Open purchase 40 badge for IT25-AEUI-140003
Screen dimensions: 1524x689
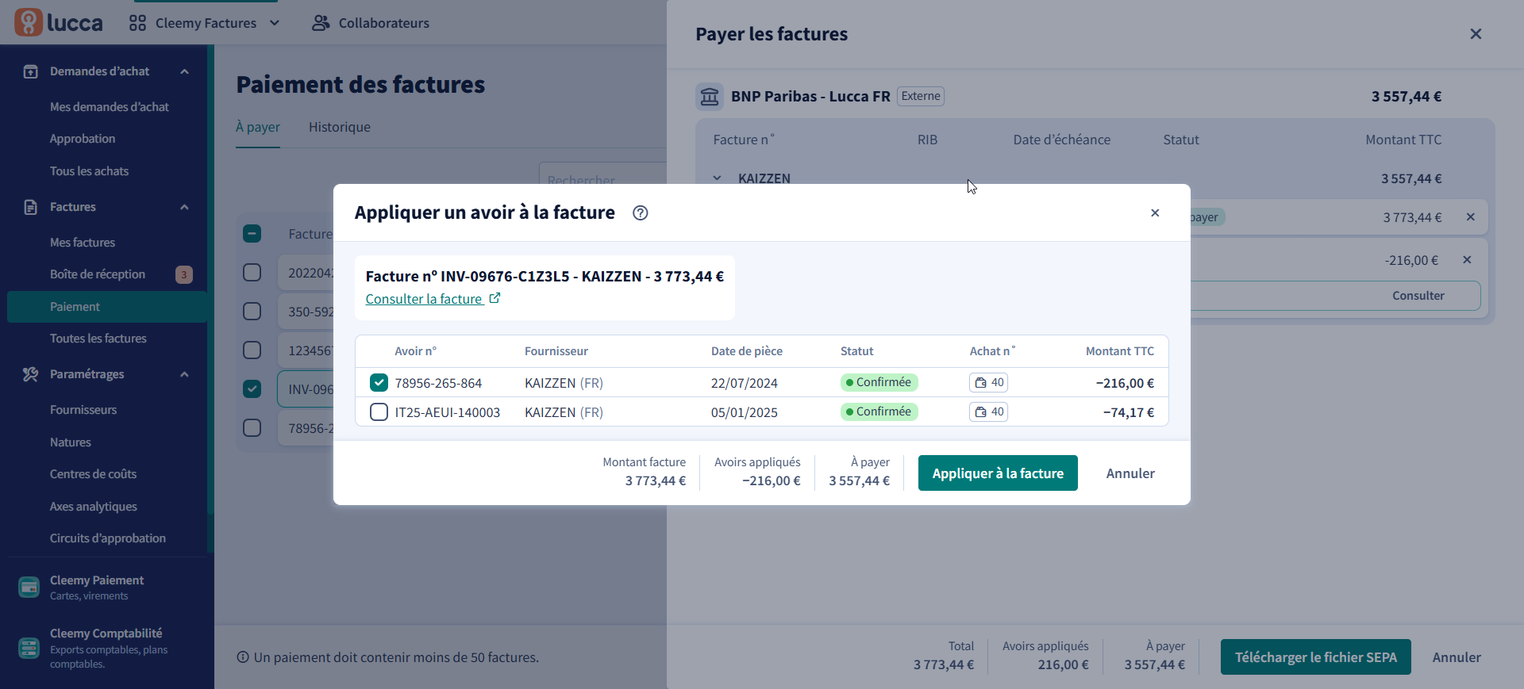point(988,411)
